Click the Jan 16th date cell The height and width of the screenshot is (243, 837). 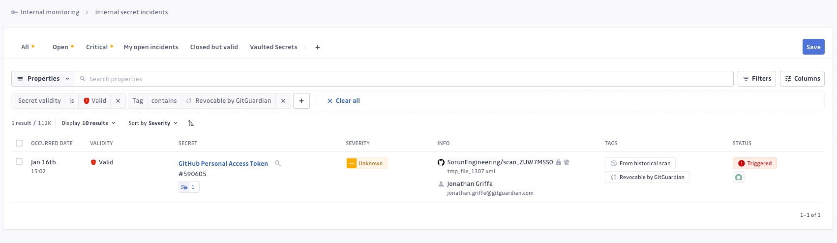(x=43, y=162)
